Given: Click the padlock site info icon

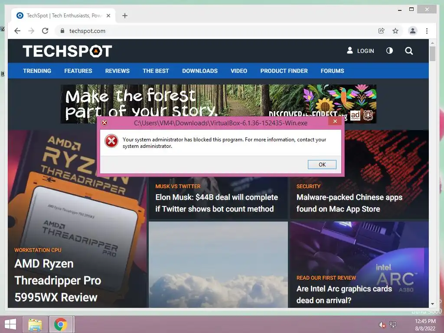Looking at the screenshot, I should click(x=62, y=31).
